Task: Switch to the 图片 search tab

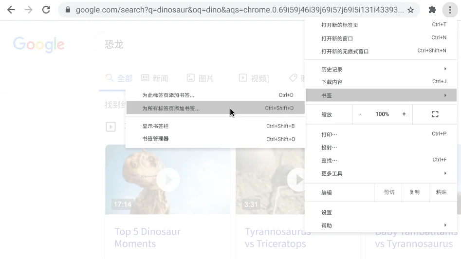Action: coord(200,78)
